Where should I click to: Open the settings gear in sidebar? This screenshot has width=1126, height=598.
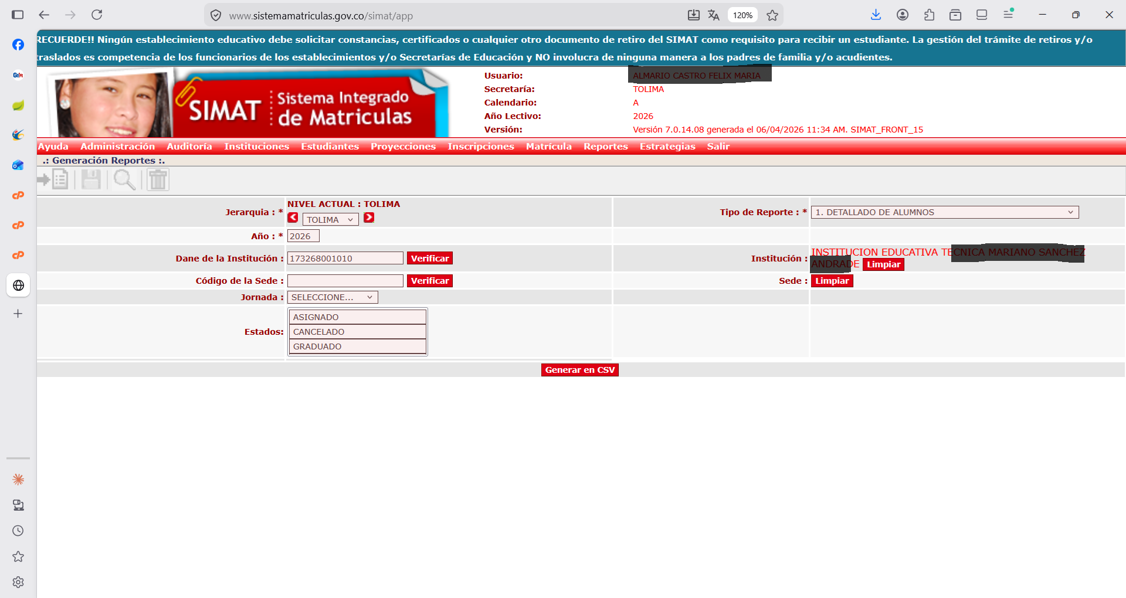coord(18,582)
